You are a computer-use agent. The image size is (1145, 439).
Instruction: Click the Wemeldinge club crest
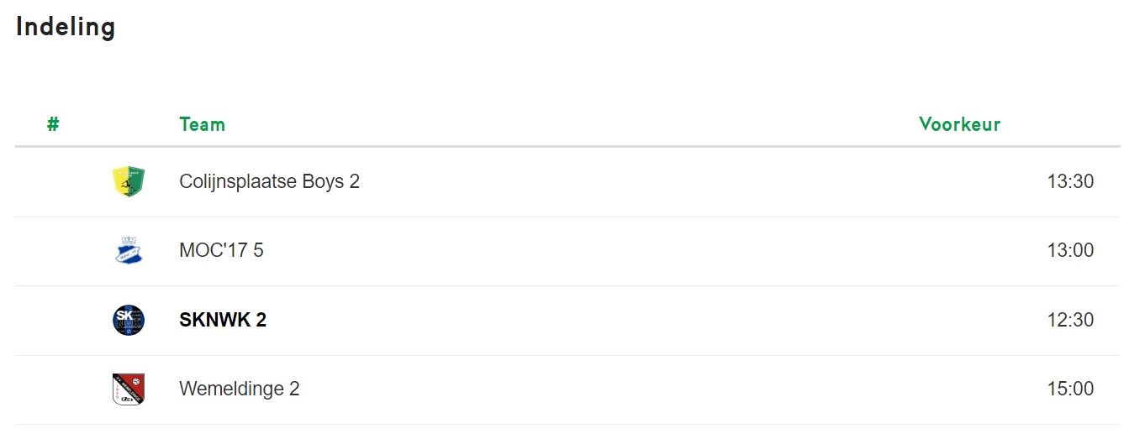tap(129, 389)
